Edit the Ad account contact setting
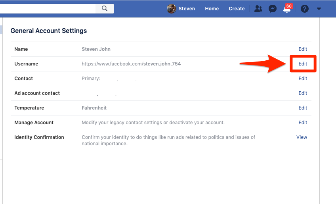 (x=303, y=93)
